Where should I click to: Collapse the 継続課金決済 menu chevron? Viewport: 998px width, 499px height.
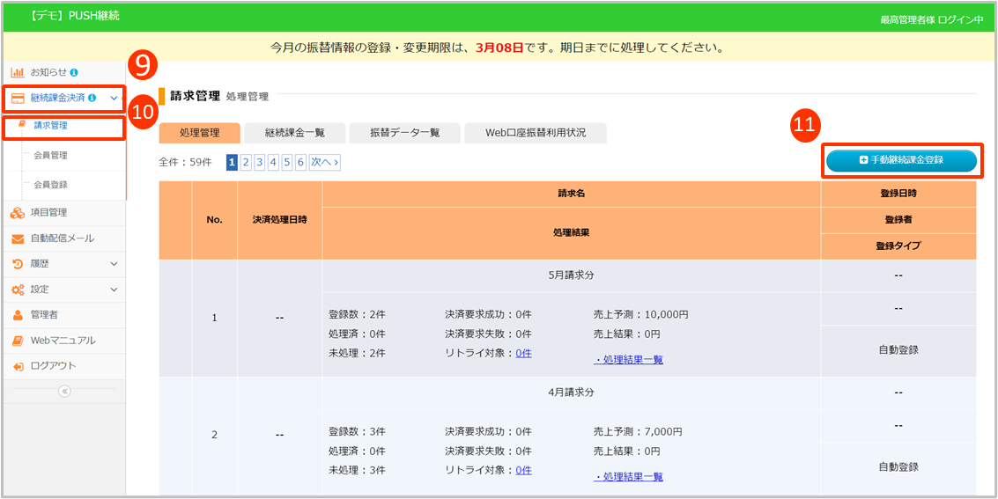coord(114,99)
